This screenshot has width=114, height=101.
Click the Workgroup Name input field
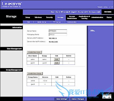[58, 35]
